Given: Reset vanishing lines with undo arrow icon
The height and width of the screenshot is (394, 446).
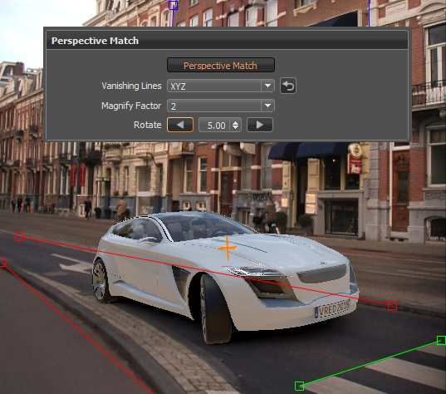Looking at the screenshot, I should [288, 86].
